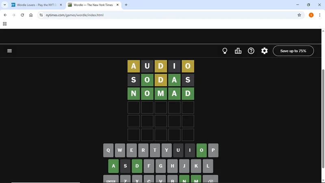Tap the green D key
Viewport: 325px width, 183px height.
(137, 166)
